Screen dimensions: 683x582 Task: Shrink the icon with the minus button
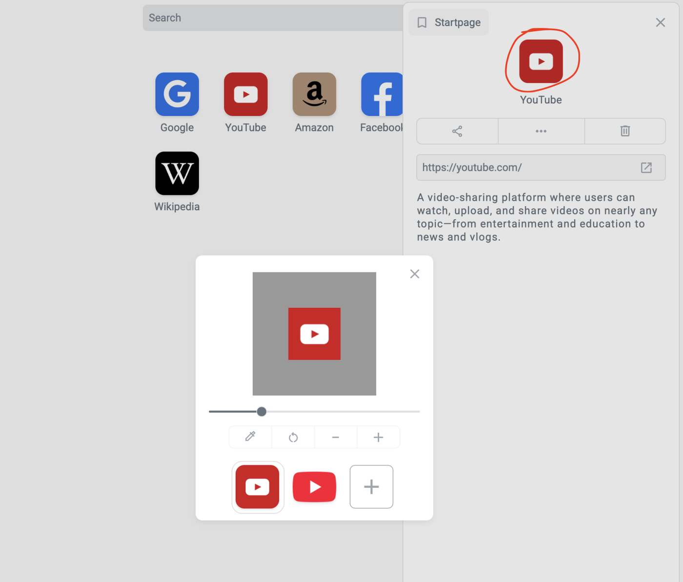[x=336, y=437]
